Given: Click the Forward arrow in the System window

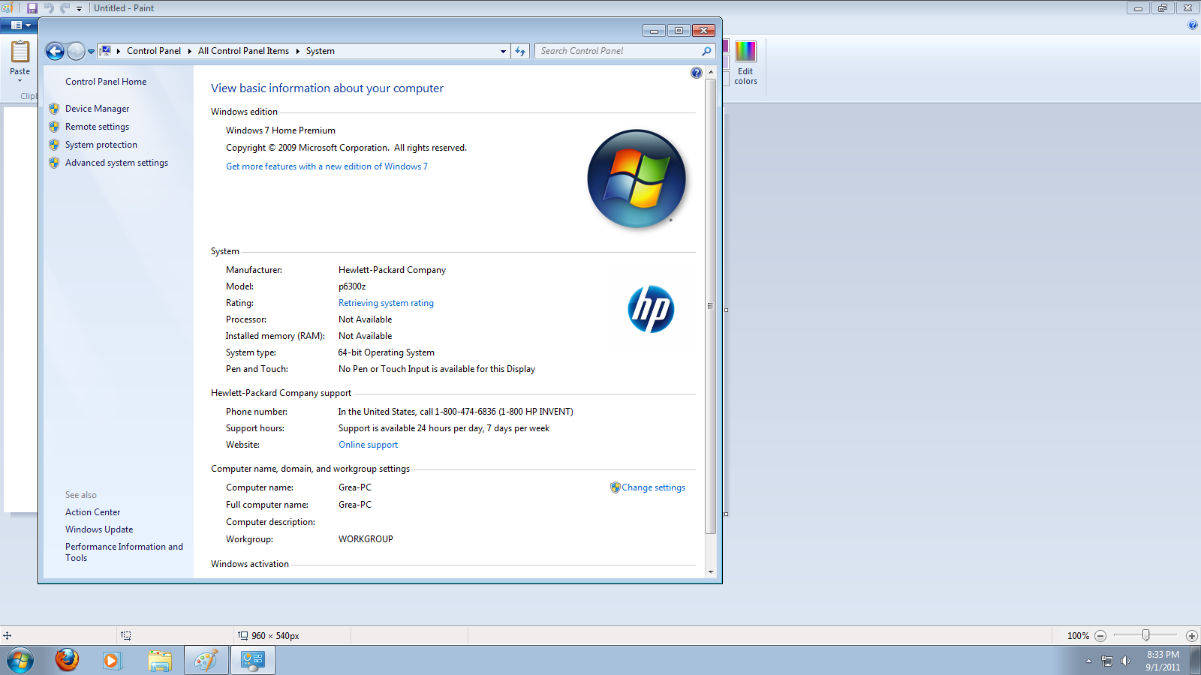Looking at the screenshot, I should [76, 51].
